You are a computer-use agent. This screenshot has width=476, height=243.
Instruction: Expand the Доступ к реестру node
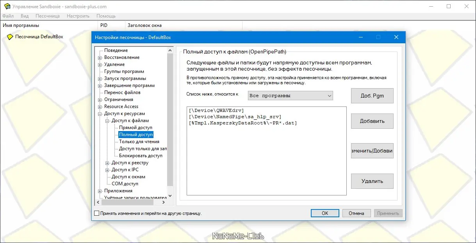click(107, 163)
